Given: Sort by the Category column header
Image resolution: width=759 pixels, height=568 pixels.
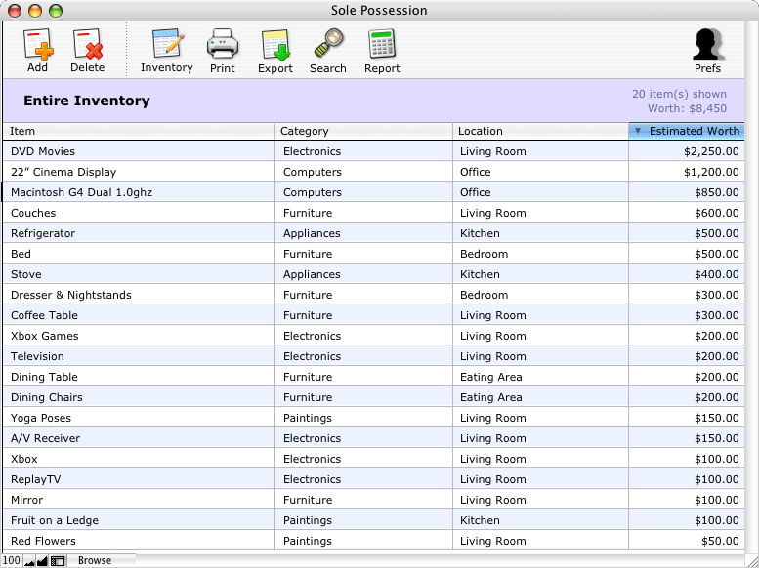Looking at the screenshot, I should tap(364, 131).
